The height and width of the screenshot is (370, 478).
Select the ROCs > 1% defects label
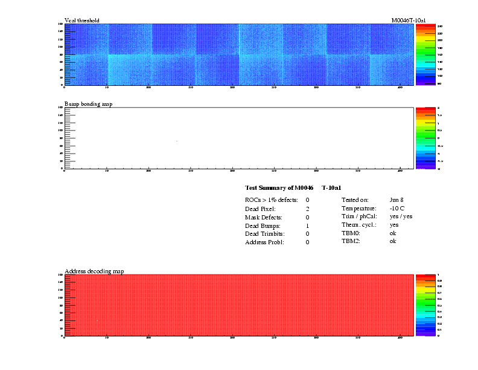pyautogui.click(x=271, y=200)
